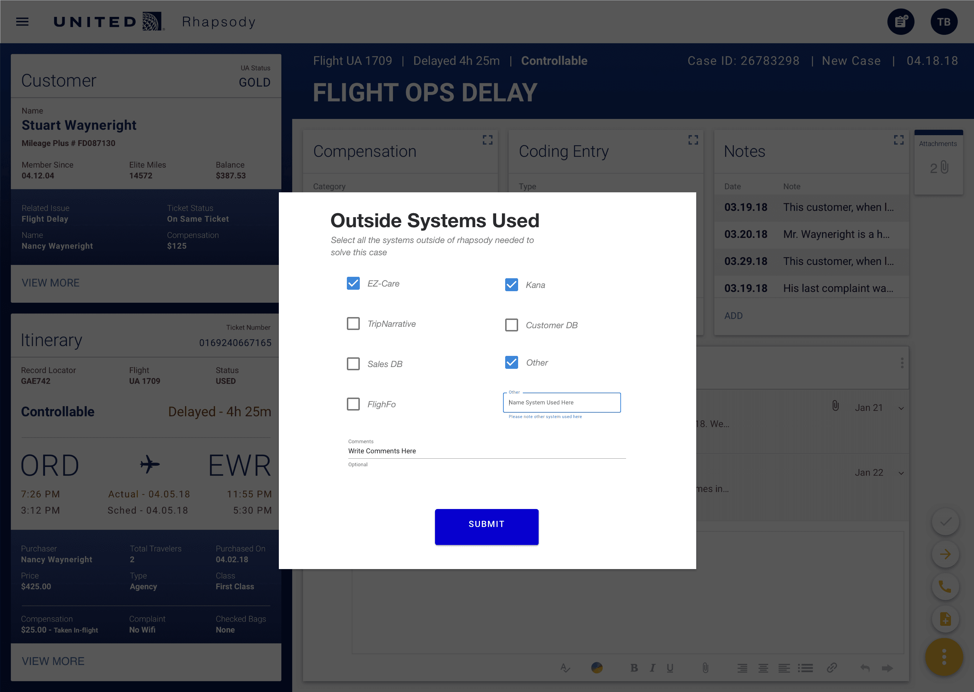Open the Attachments tab
This screenshot has height=692, width=974.
tap(938, 162)
